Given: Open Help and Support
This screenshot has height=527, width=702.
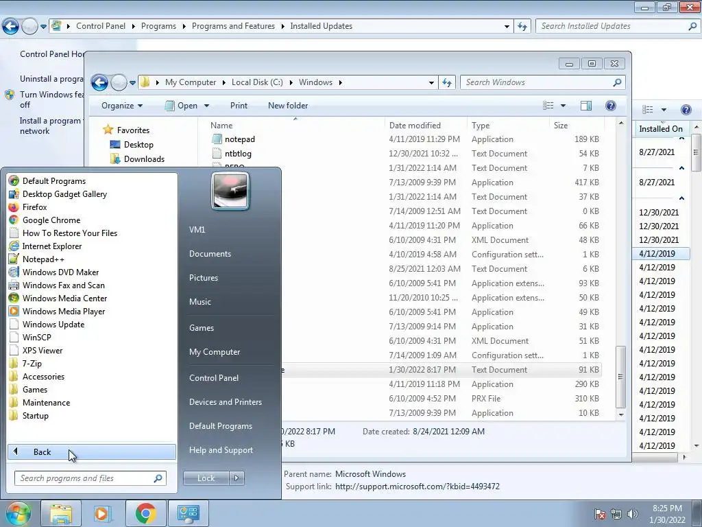Looking at the screenshot, I should coord(221,450).
